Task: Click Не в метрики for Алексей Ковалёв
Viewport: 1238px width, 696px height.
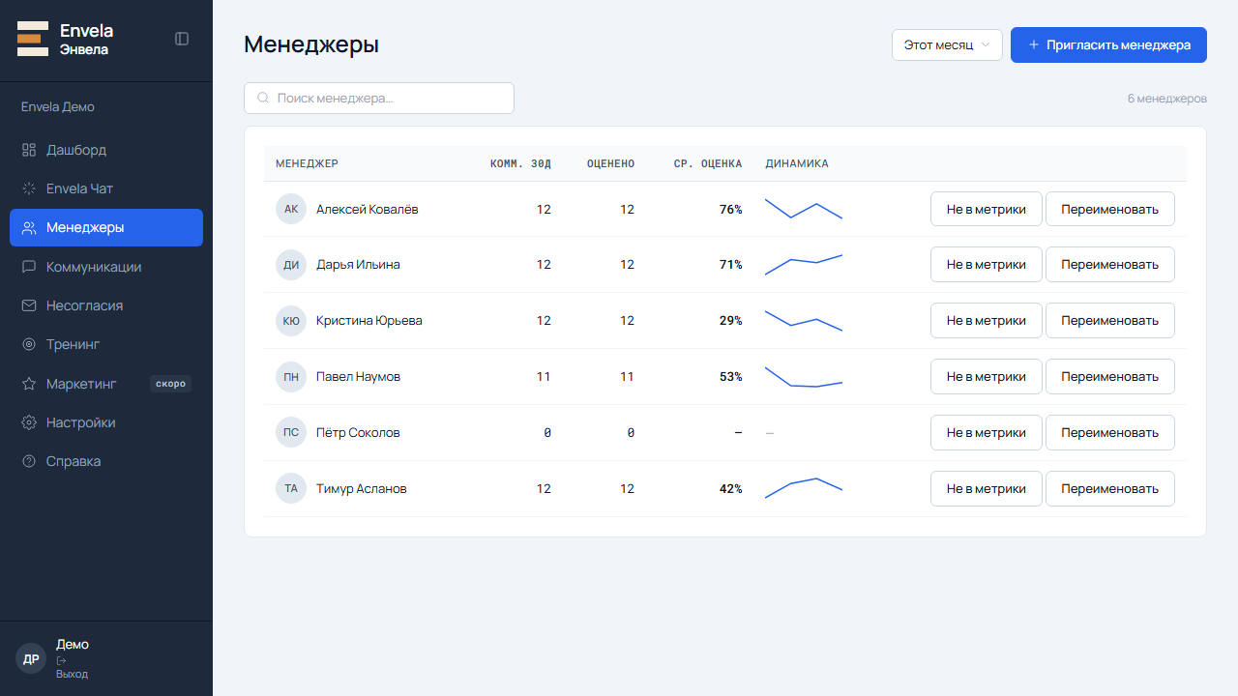Action: (987, 209)
